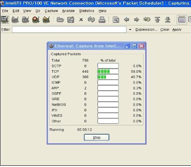The width and height of the screenshot is (191, 167).
Task: Click the Other protocol label
Action: pos(56,121)
